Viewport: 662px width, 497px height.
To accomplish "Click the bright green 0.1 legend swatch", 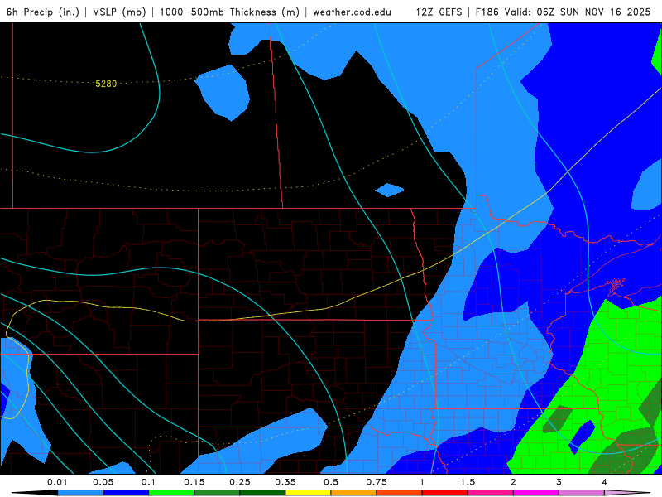I will pos(171,493).
